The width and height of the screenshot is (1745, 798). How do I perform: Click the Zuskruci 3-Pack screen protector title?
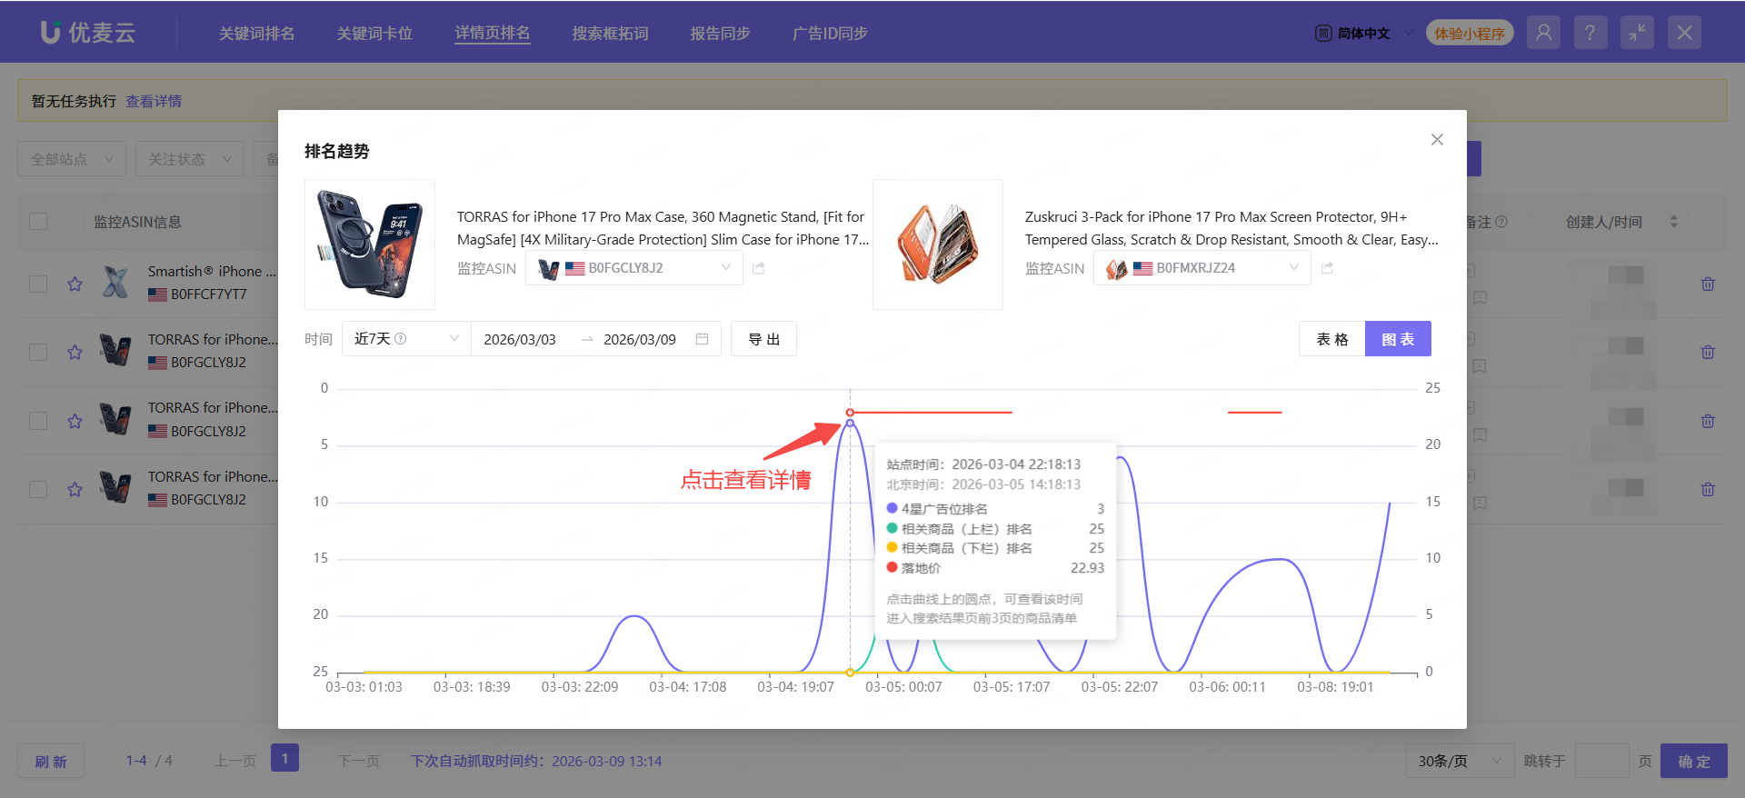point(1231,228)
